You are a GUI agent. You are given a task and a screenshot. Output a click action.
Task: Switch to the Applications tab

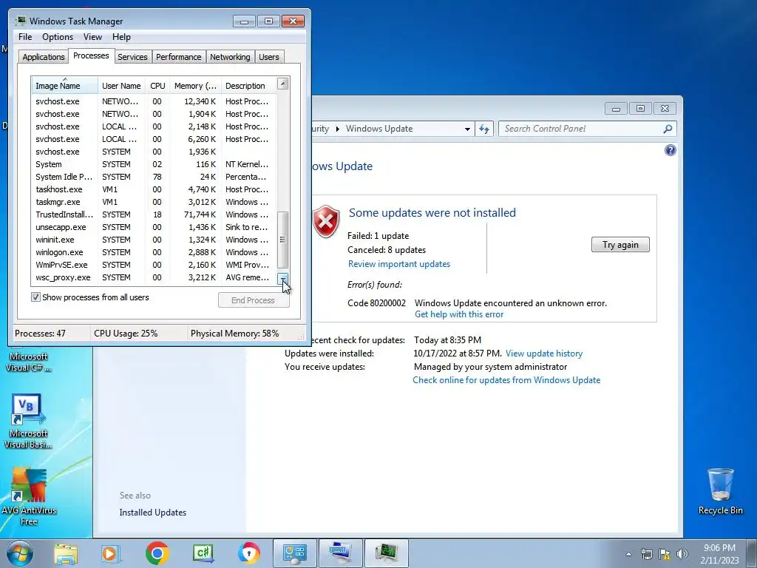[x=44, y=57]
